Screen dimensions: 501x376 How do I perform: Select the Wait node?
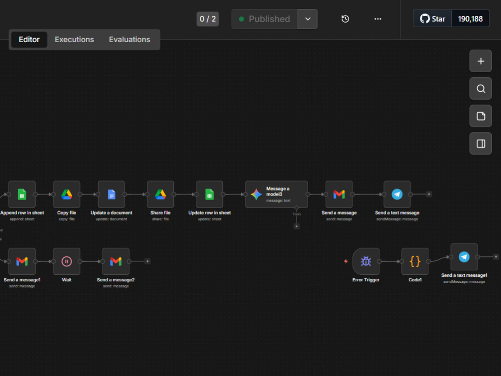pyautogui.click(x=67, y=261)
